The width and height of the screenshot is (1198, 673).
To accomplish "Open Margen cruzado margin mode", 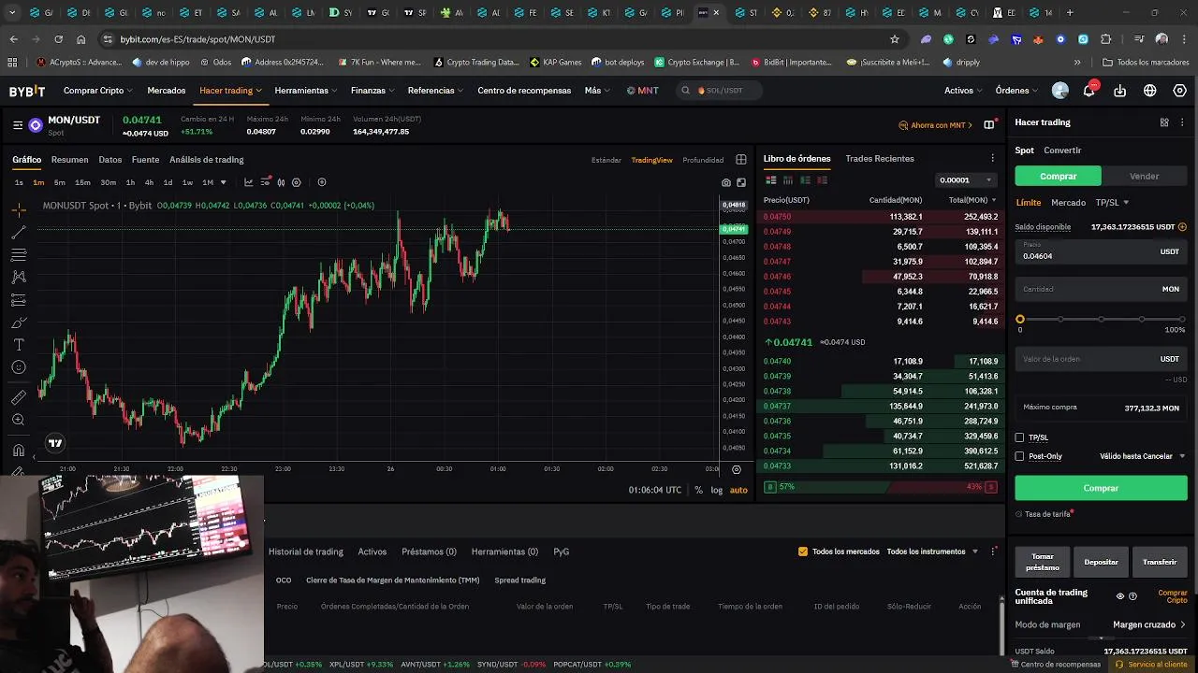I will 1149,624.
